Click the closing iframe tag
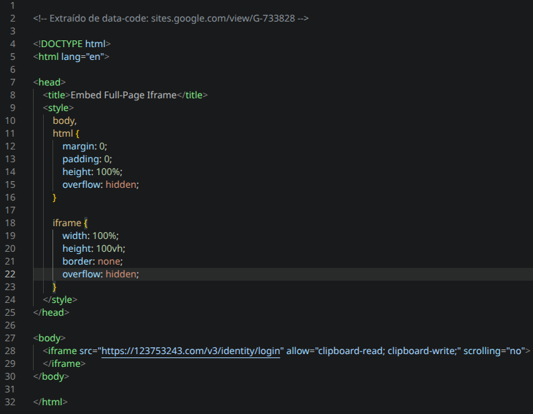The width and height of the screenshot is (533, 414). 64,364
